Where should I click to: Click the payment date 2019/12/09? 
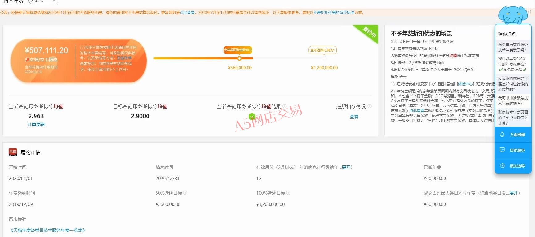[21, 204]
